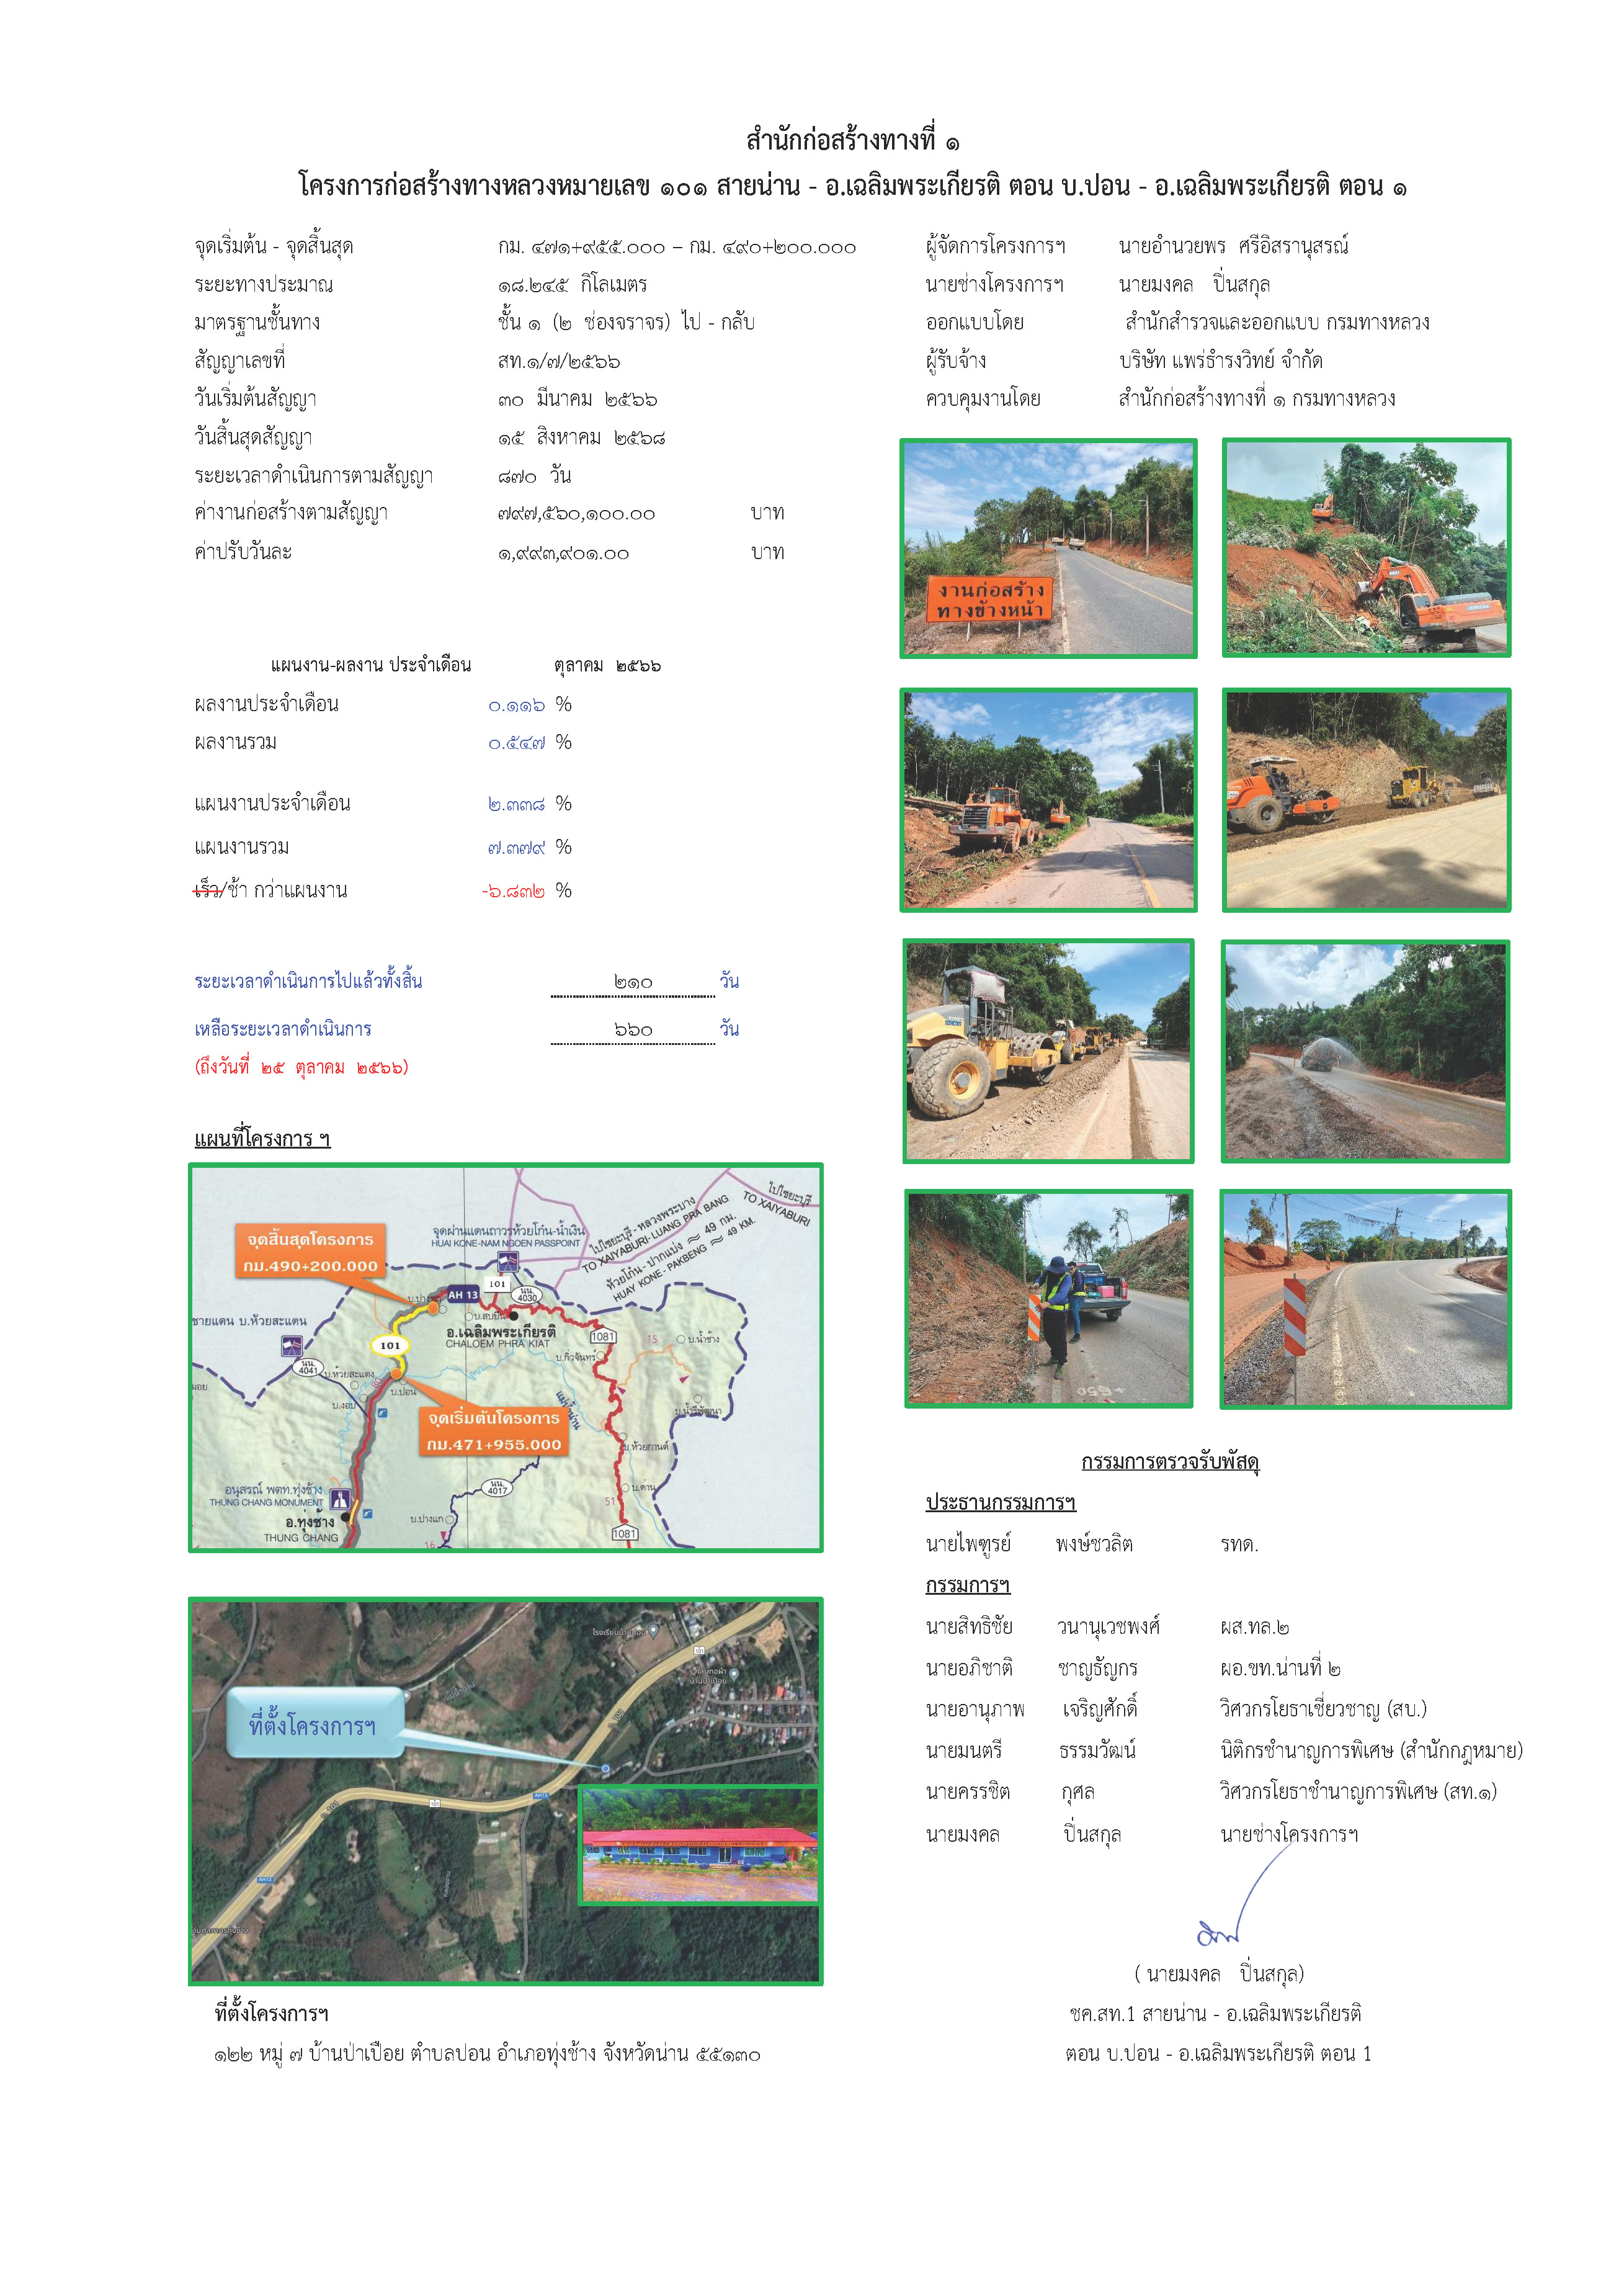Select project manager name 'นายอำนวยพร ศรีอิสรานุสรณ์'

coord(1234,246)
